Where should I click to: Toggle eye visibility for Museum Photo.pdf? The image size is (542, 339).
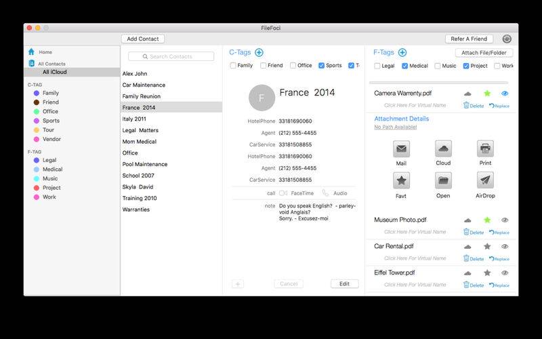tap(505, 220)
